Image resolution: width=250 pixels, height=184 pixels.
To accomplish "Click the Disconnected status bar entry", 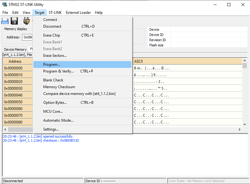I will [x=43, y=181].
